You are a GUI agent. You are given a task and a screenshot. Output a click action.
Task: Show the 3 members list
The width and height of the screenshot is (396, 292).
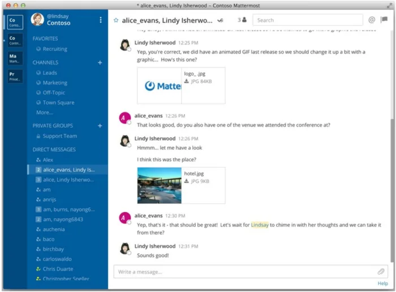click(242, 20)
